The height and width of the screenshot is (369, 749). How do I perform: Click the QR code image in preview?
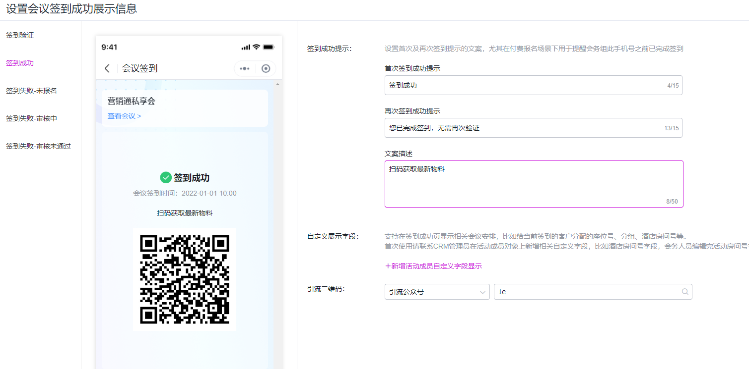coord(185,279)
